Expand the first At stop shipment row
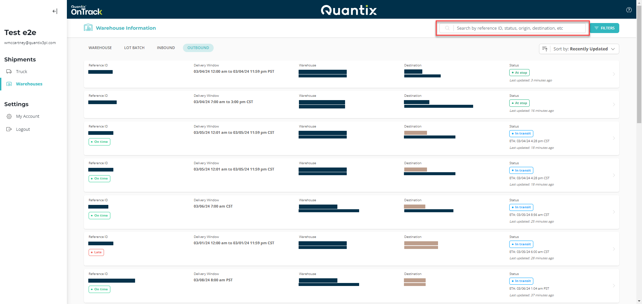642x304 pixels. pos(614,74)
